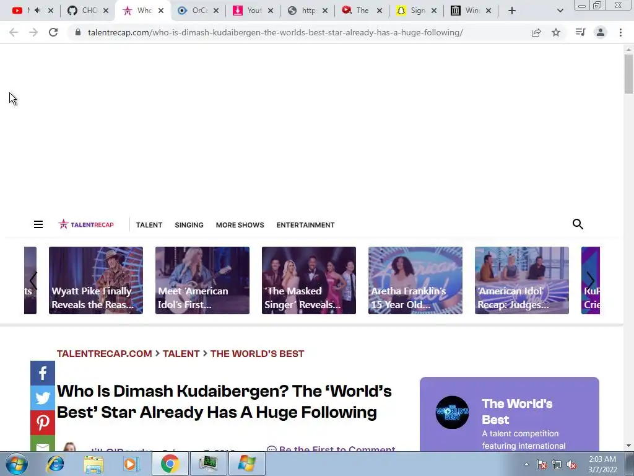Open the taskbar clock showing 2:03 AM
The width and height of the screenshot is (634, 476).
[602, 464]
